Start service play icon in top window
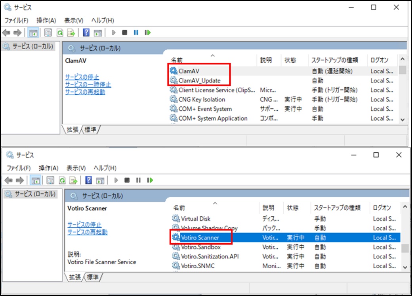Screen dimensions: 412x296 coord(114,33)
